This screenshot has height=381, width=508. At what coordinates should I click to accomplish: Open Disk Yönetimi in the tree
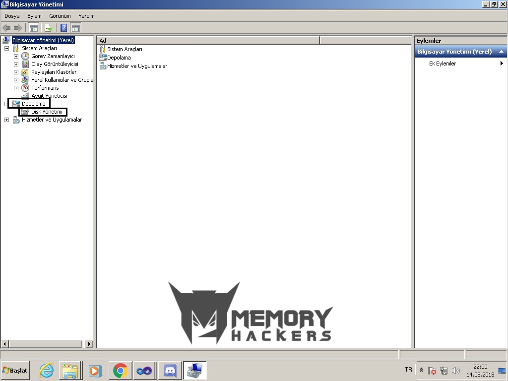(47, 112)
